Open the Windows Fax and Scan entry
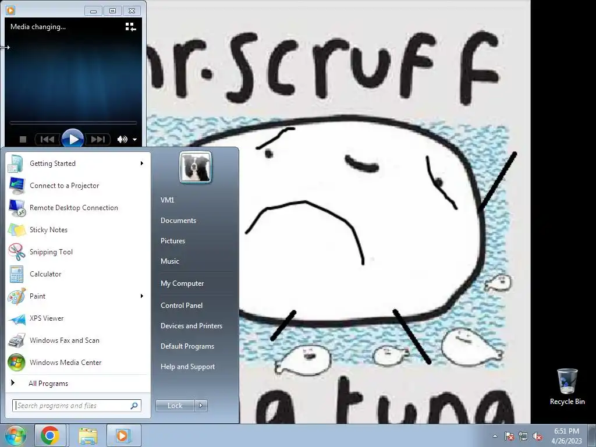This screenshot has width=596, height=447. pos(77,340)
